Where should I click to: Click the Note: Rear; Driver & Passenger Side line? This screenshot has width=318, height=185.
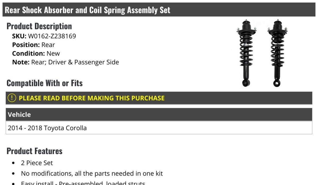click(65, 62)
